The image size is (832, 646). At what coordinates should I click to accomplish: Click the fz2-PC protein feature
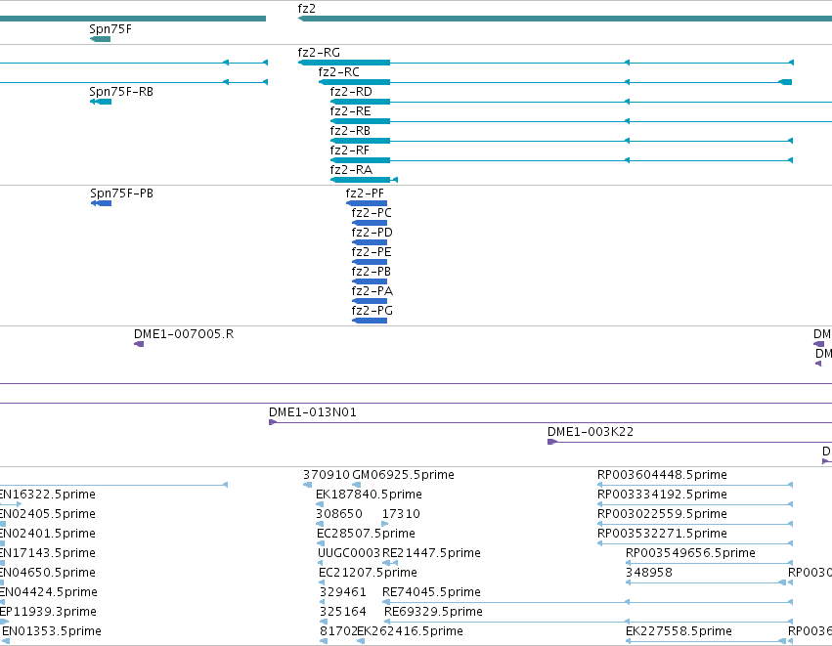[370, 223]
